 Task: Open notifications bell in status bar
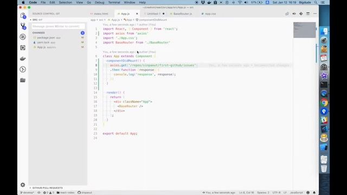tap(314, 193)
